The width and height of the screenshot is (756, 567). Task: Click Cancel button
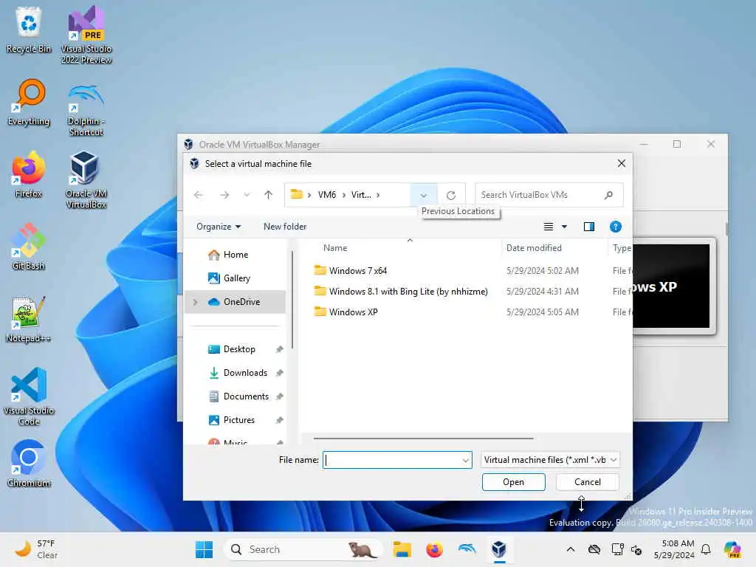pyautogui.click(x=587, y=482)
